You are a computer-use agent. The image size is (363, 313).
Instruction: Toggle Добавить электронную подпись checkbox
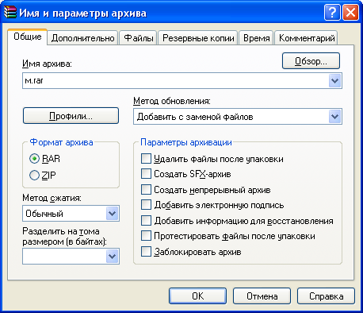[146, 205]
